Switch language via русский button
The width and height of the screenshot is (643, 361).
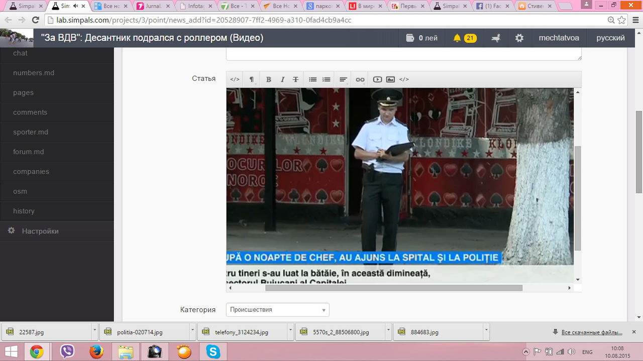pyautogui.click(x=610, y=38)
